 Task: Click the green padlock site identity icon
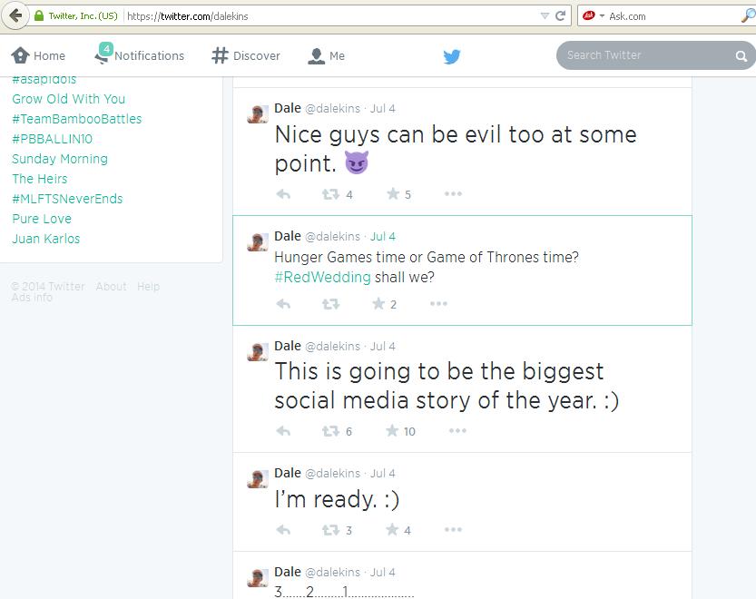tap(39, 16)
